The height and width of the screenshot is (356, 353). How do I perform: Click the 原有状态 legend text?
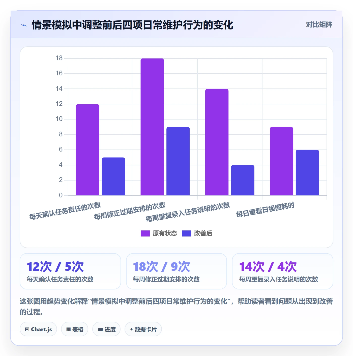point(165,233)
